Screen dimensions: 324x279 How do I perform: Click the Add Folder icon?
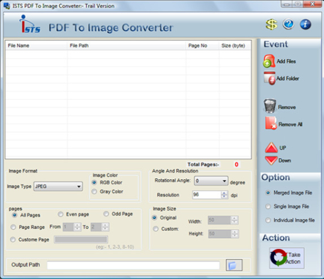click(x=269, y=78)
